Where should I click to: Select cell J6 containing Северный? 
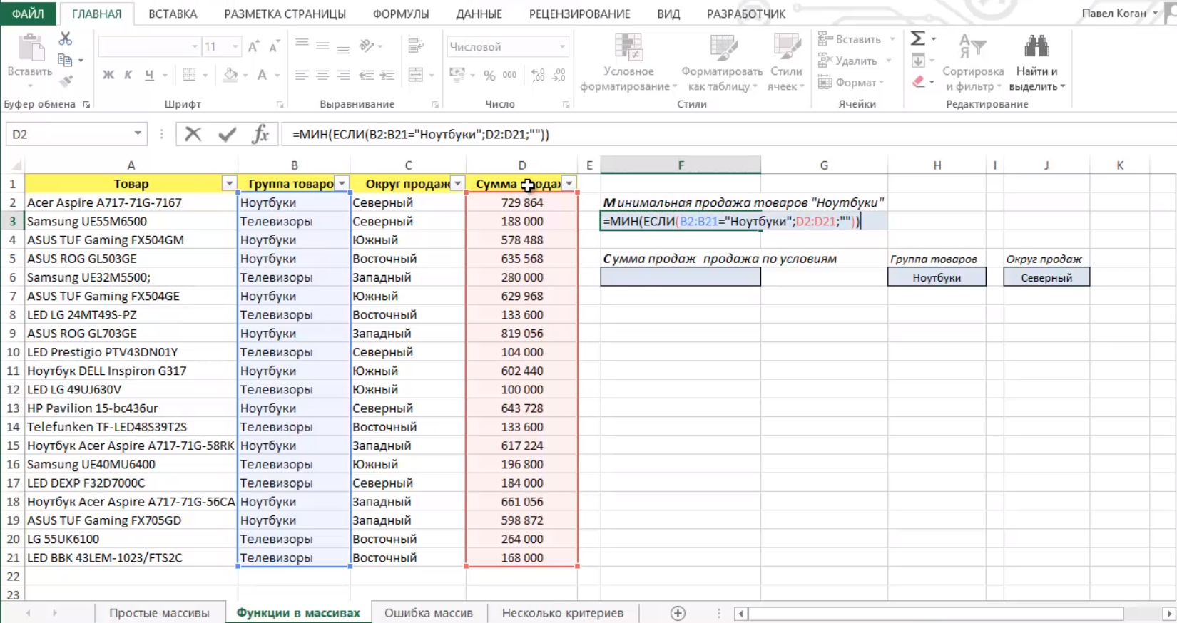1046,277
